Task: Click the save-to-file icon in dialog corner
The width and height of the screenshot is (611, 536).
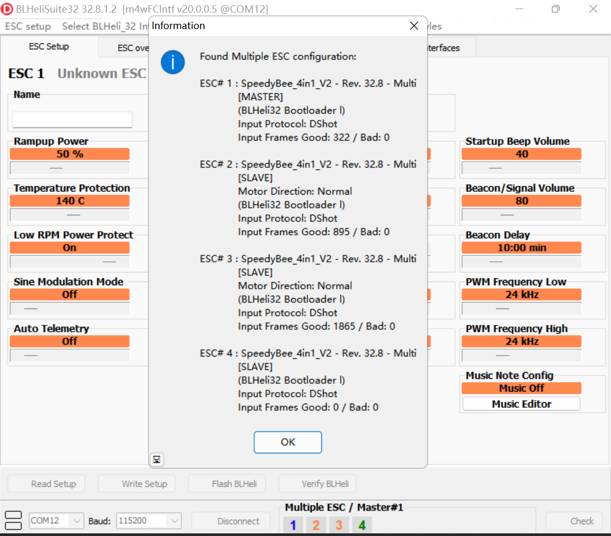Action: pyautogui.click(x=156, y=459)
